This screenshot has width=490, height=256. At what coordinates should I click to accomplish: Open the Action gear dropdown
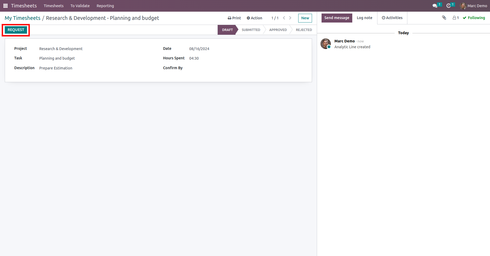[254, 18]
